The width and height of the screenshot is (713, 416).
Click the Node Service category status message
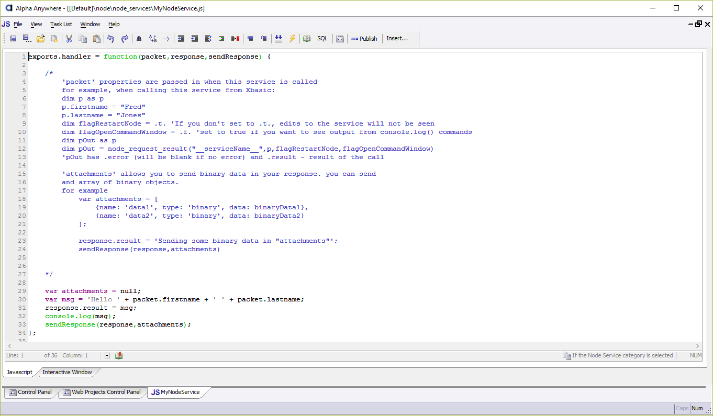pos(618,355)
